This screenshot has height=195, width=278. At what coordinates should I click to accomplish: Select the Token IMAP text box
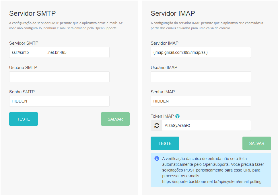tap(207, 125)
